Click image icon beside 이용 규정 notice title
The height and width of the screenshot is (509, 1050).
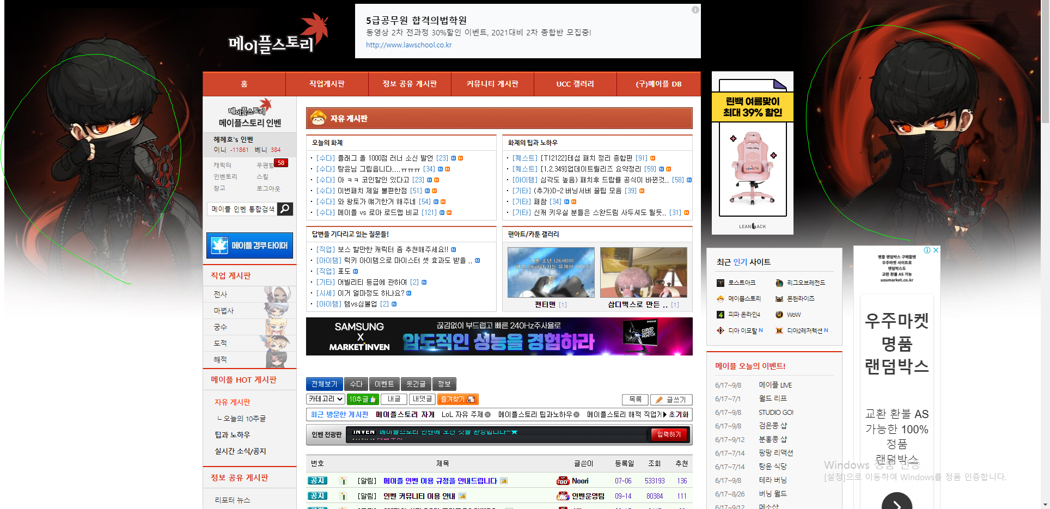504,481
